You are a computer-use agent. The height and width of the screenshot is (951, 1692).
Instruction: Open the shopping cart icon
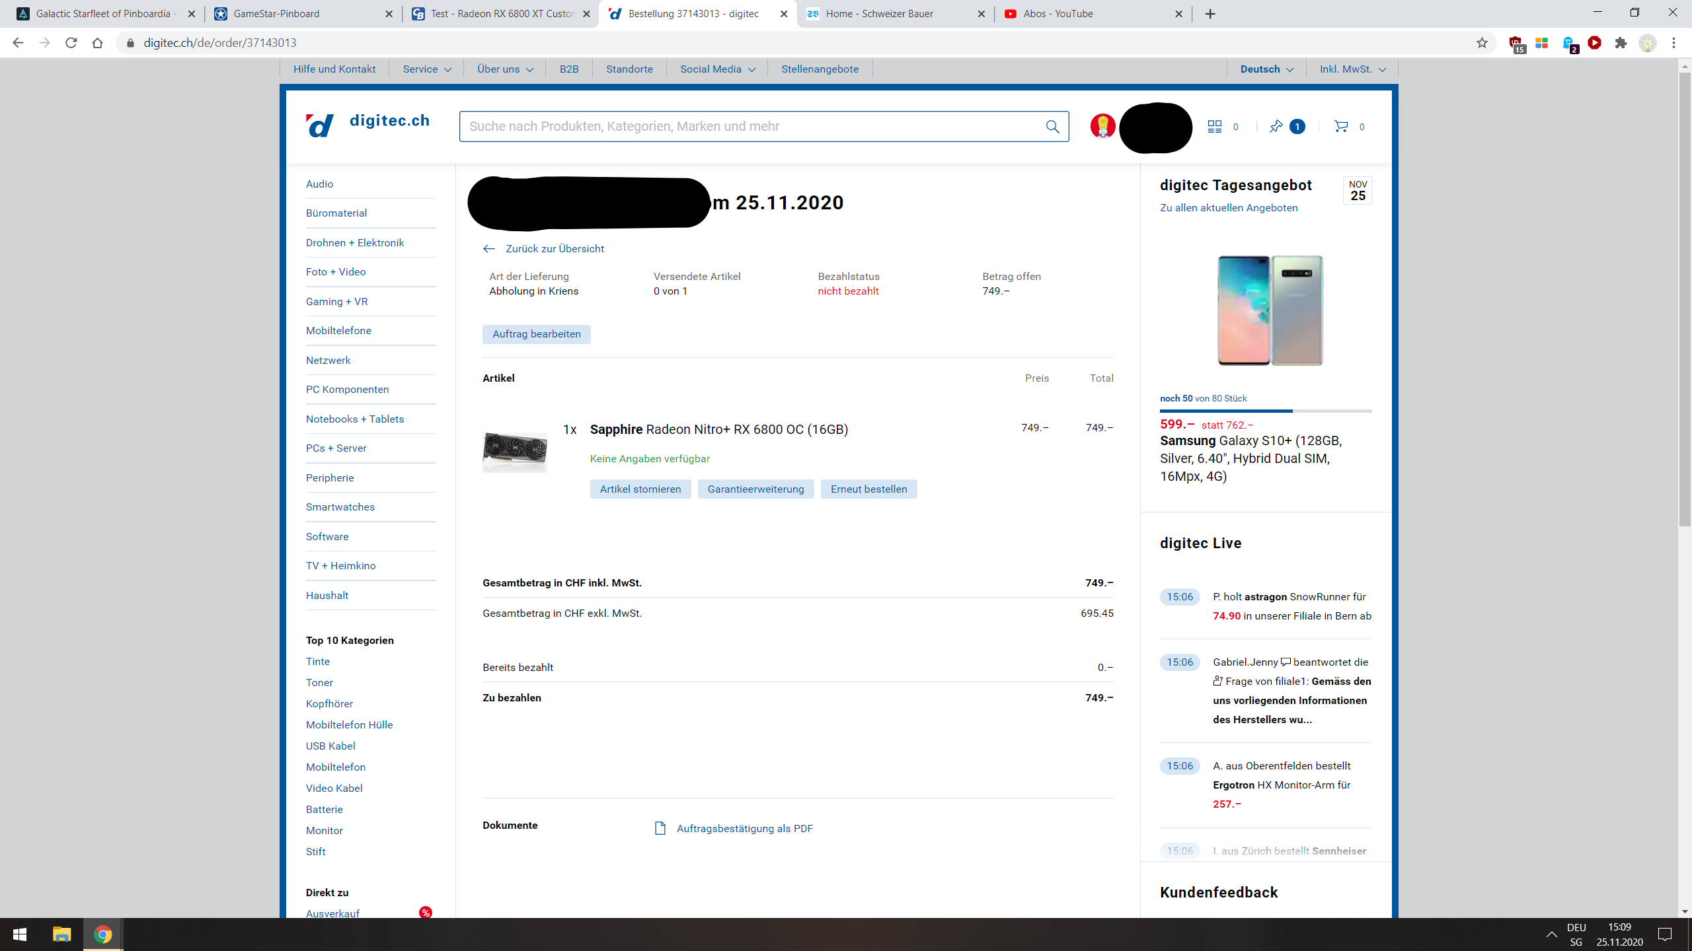tap(1341, 127)
